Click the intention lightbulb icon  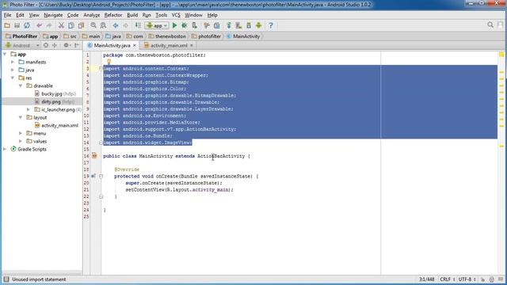(x=109, y=62)
